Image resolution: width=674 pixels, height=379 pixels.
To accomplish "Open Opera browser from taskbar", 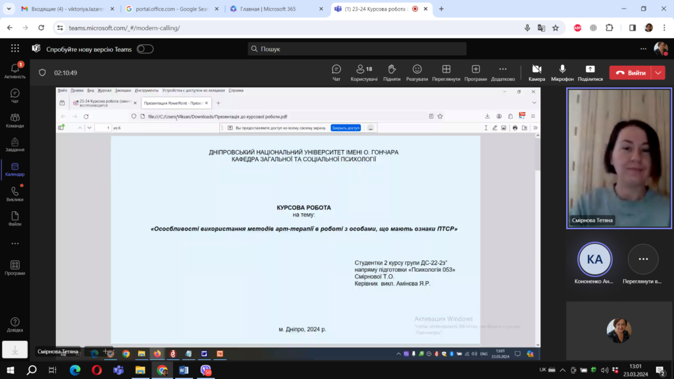I will [x=97, y=370].
